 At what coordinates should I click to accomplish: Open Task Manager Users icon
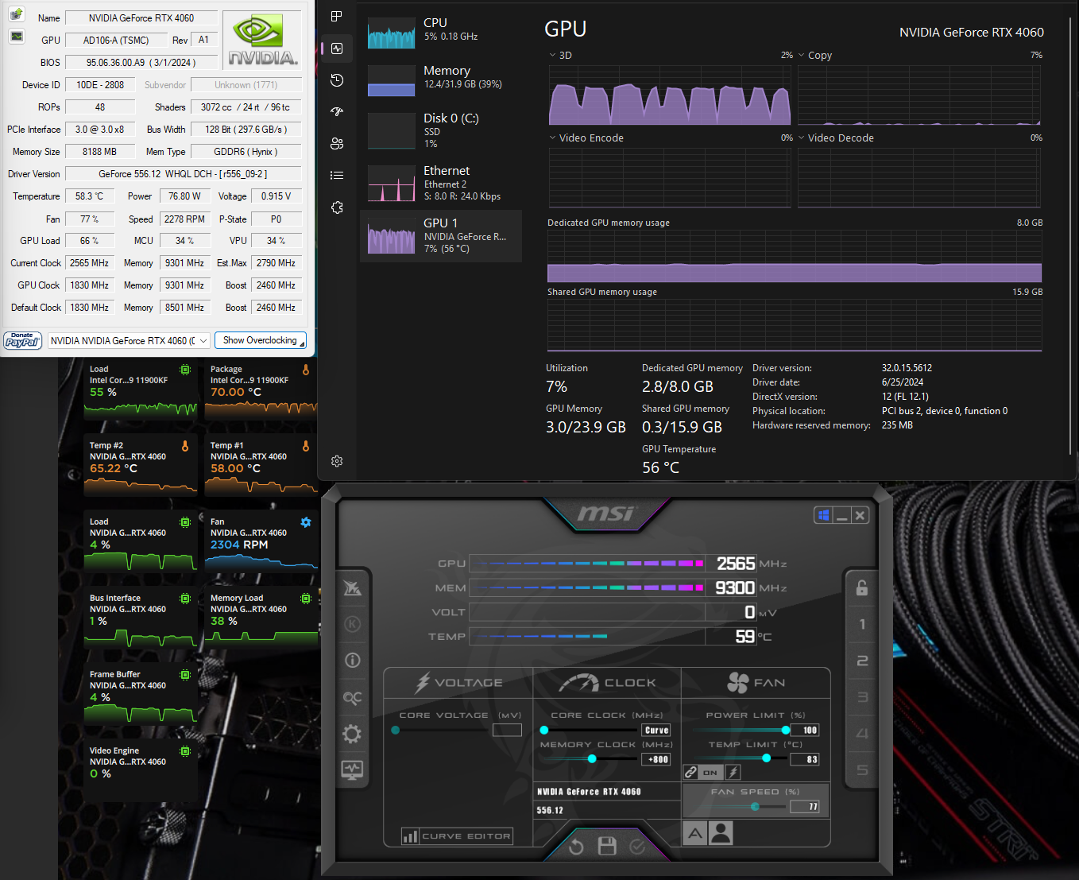point(337,144)
